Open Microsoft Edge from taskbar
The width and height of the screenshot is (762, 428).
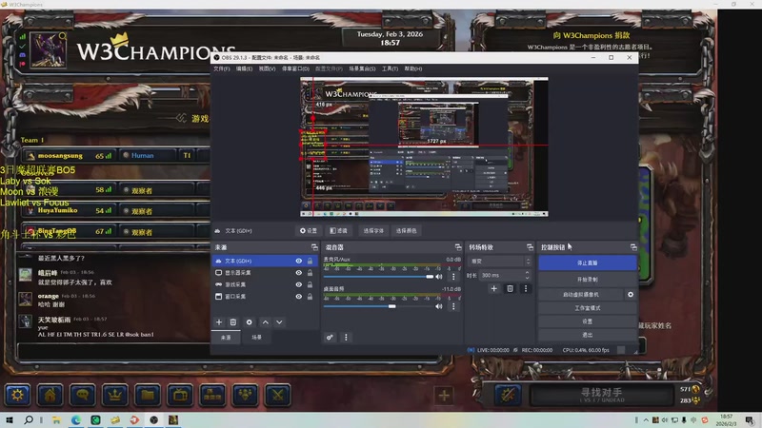click(x=76, y=419)
